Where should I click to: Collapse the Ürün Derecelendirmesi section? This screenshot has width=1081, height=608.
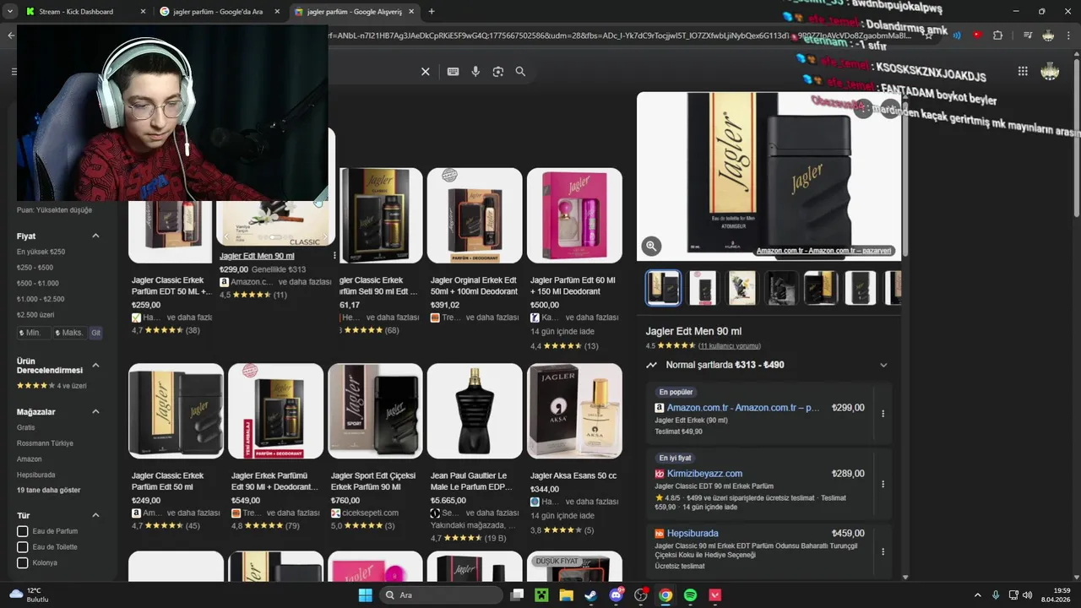pos(95,365)
